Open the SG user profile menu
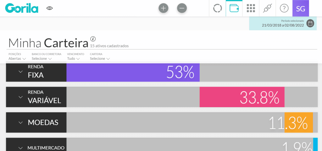This screenshot has height=151, width=322. tap(301, 8)
